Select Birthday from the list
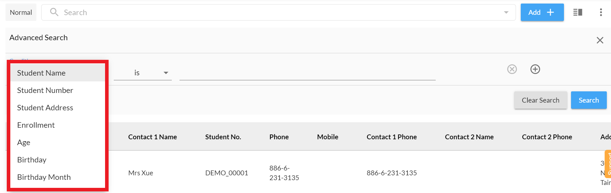 [32, 160]
